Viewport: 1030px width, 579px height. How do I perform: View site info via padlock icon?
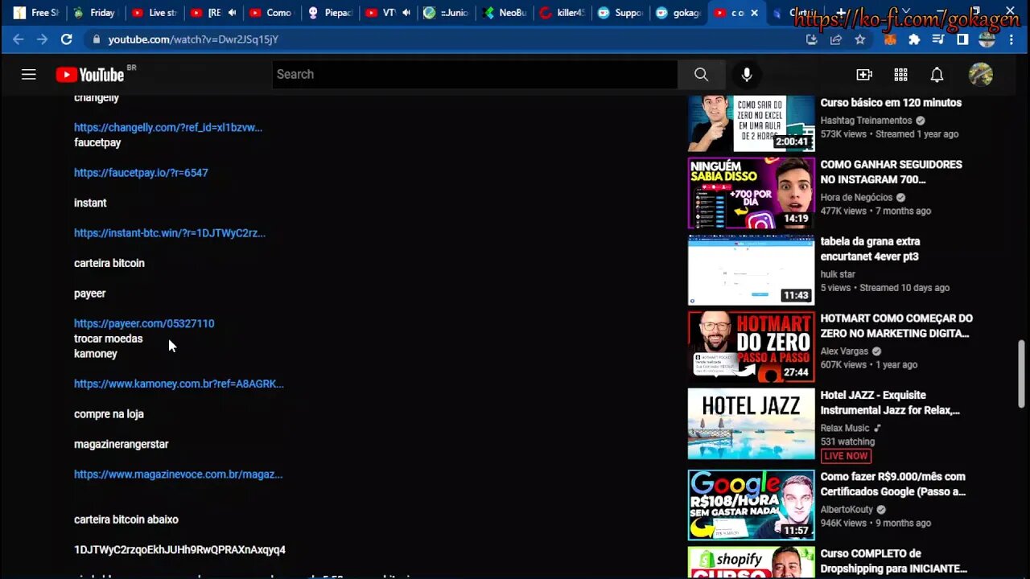pos(97,39)
